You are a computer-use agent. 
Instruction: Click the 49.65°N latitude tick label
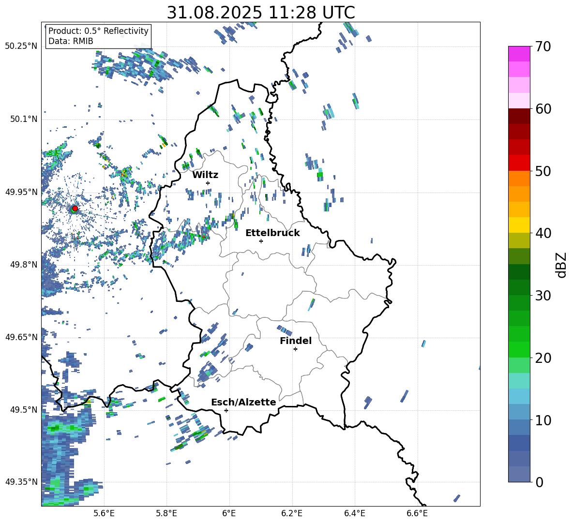click(x=22, y=337)
